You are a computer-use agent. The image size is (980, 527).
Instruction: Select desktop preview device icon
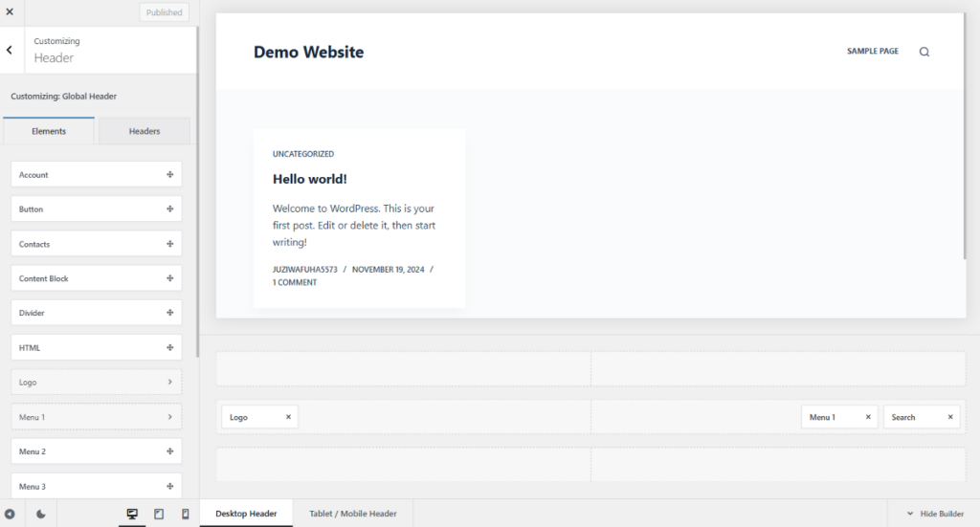pyautogui.click(x=132, y=514)
